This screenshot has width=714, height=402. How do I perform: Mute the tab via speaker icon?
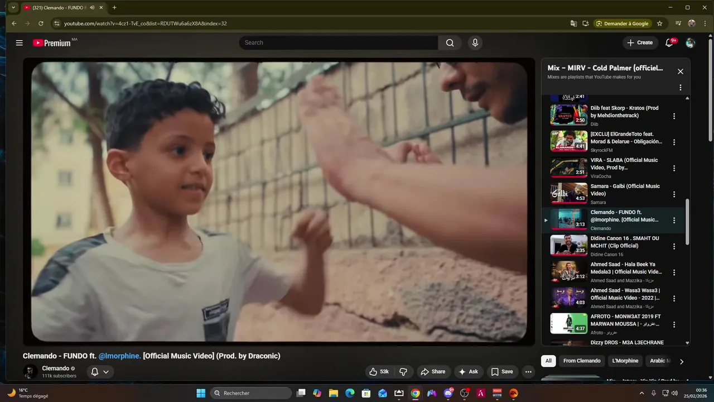92,8
